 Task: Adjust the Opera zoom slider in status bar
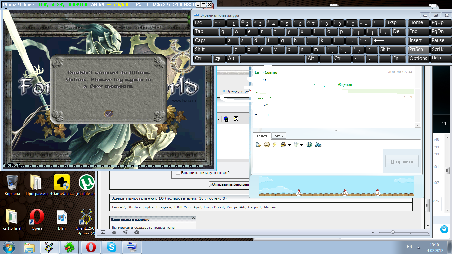click(393, 232)
